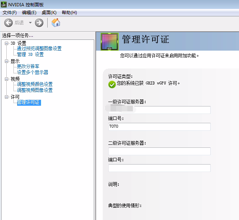Collapse the 视频 tree node

(6, 79)
